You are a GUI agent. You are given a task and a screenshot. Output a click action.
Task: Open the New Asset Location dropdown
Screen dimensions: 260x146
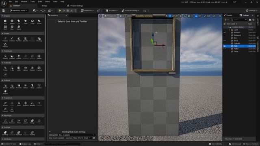78,138
